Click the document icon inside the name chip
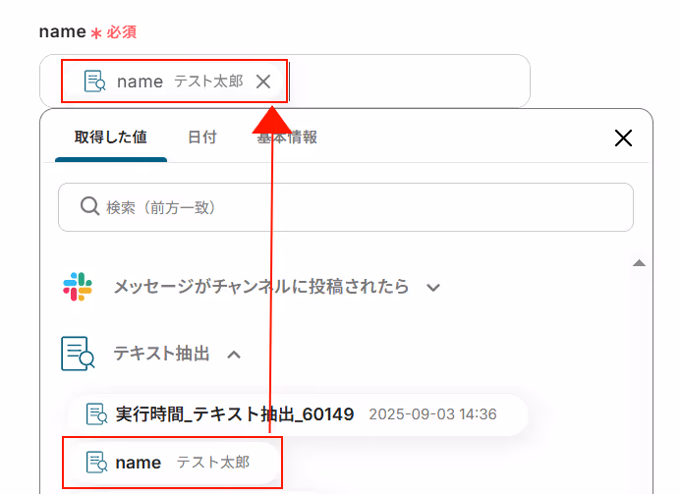 94,82
